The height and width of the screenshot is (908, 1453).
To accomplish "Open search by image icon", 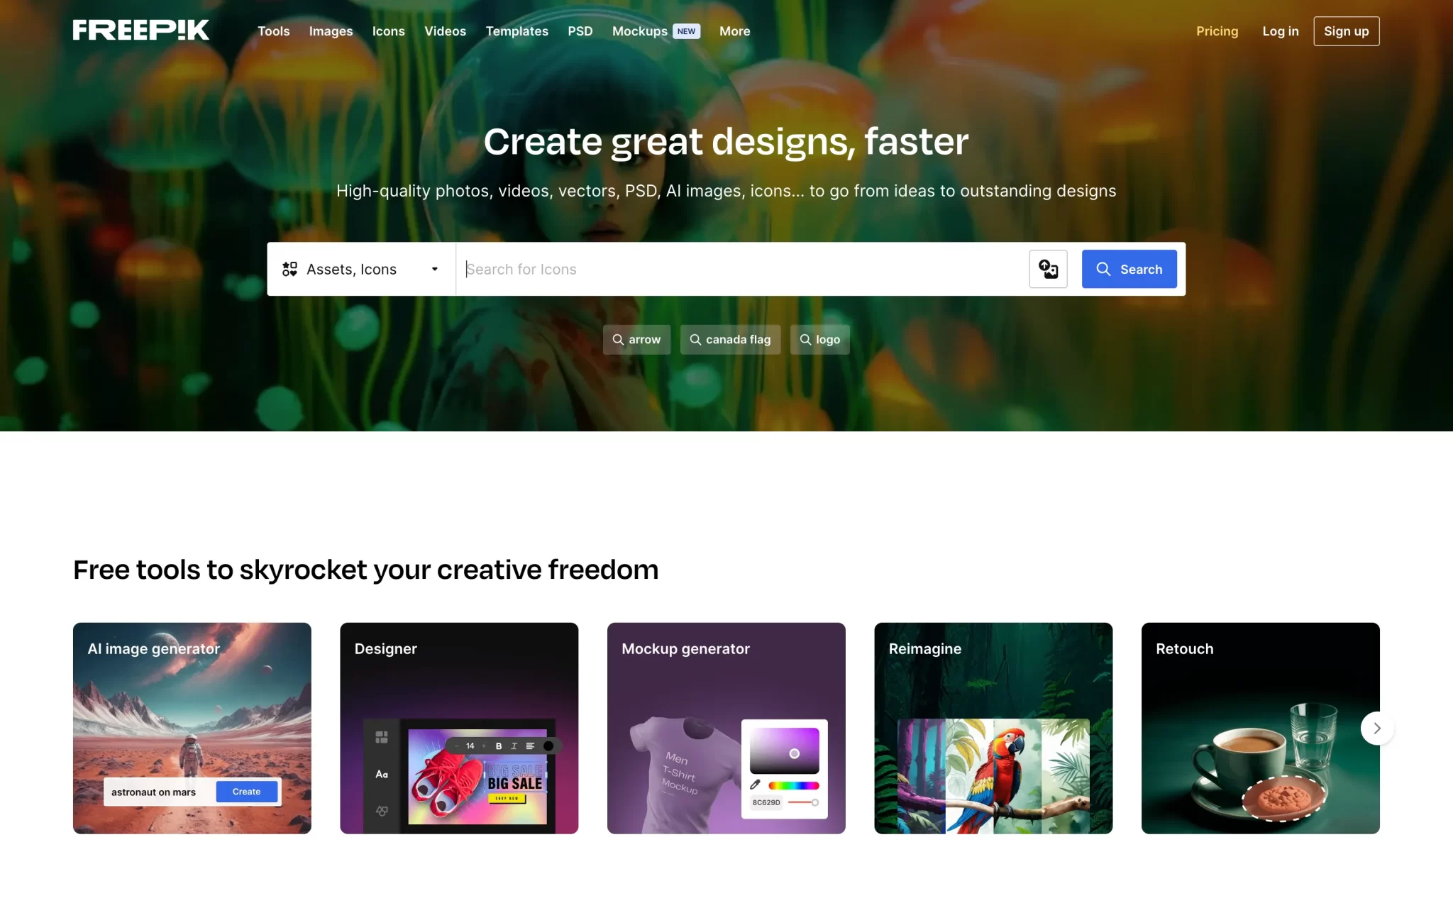I will (1048, 269).
